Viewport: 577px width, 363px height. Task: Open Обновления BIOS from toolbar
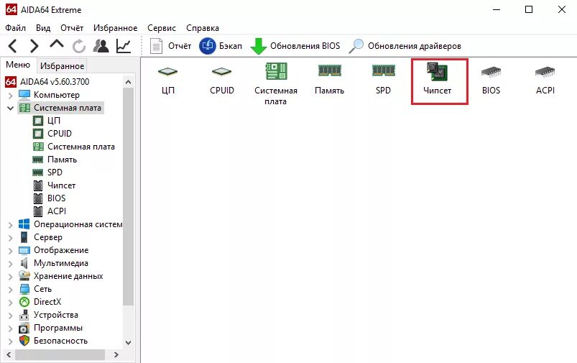pyautogui.click(x=295, y=46)
